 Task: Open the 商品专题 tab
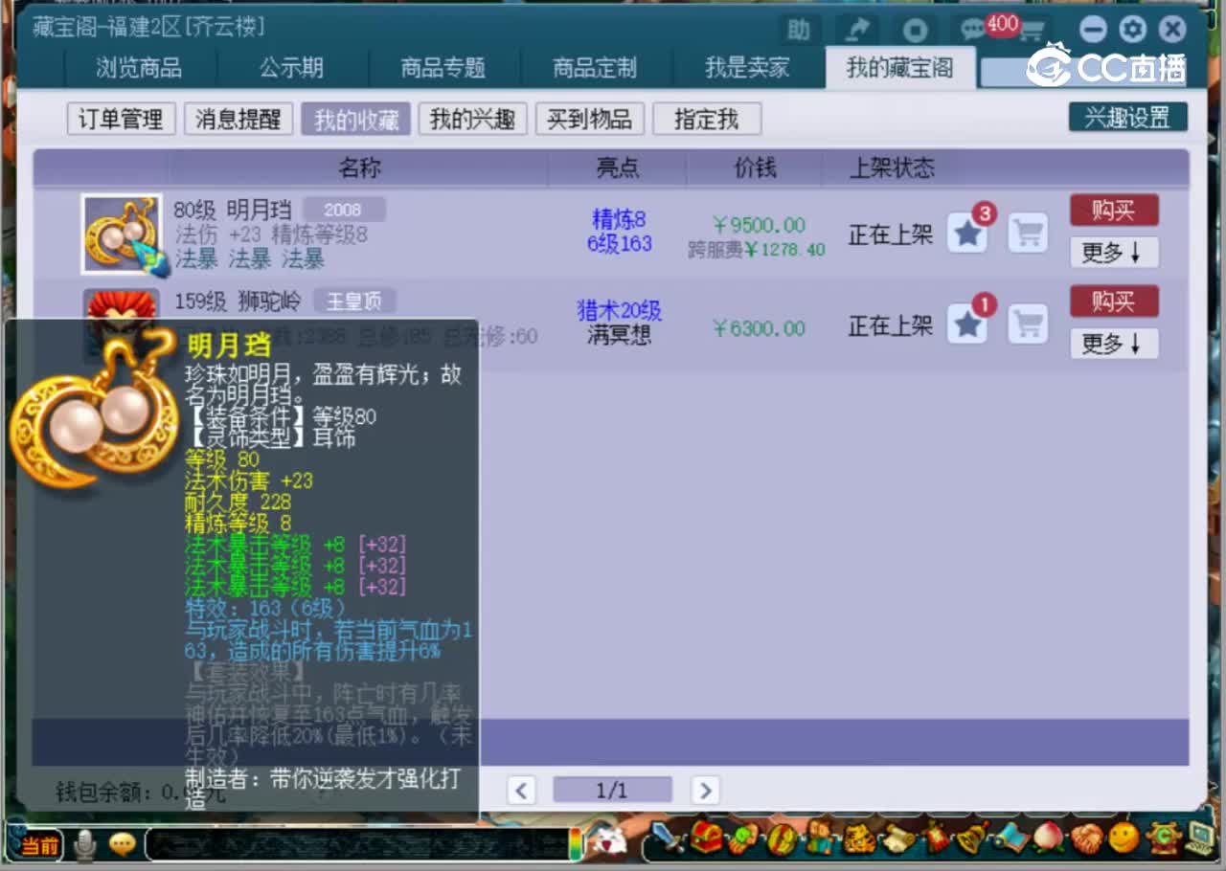click(443, 68)
